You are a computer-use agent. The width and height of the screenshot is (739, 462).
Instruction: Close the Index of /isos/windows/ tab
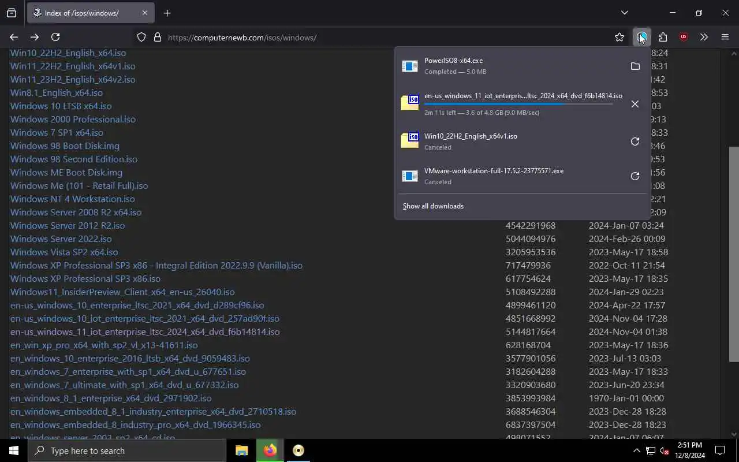click(144, 13)
